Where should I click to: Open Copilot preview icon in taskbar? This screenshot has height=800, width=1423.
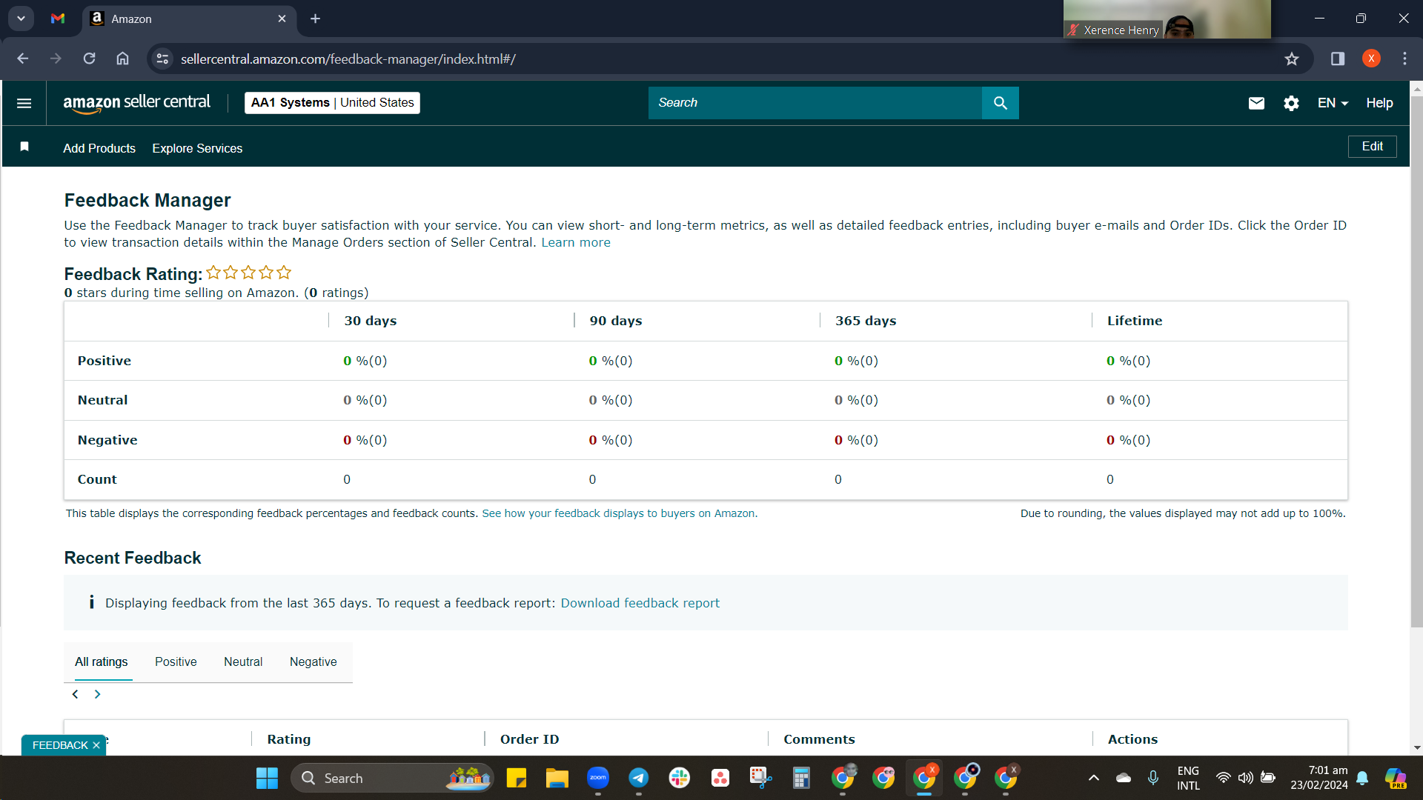click(1396, 778)
